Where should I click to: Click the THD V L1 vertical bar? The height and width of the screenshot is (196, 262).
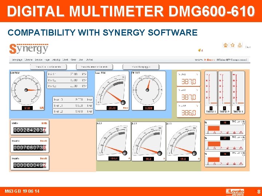211,93
